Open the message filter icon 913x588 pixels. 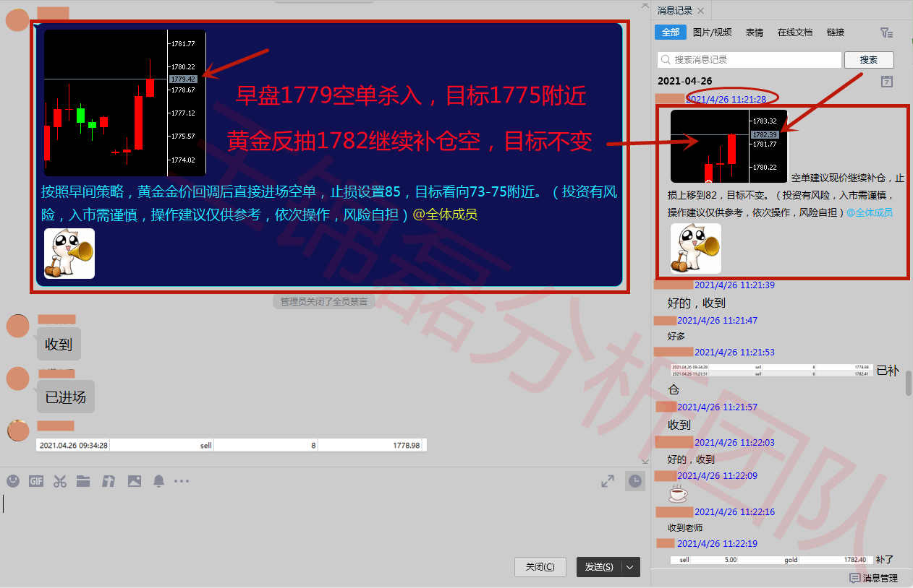coord(886,33)
